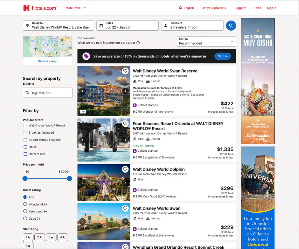The image size is (299, 249).
Task: Click the Search by property name input field
Action: tap(47, 93)
